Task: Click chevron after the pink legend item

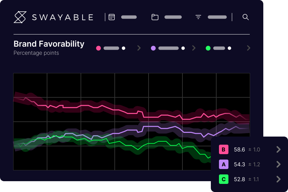Action: tap(139, 48)
